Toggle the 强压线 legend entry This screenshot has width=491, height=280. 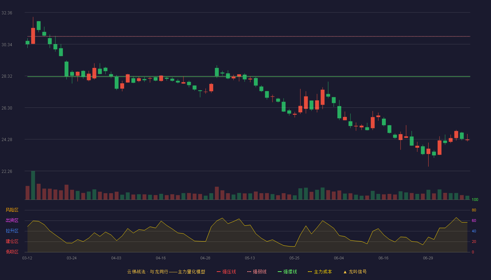(226, 272)
